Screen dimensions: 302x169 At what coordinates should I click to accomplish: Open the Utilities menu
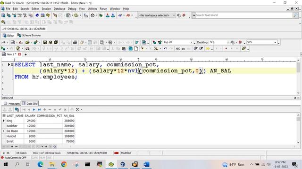[92, 9]
